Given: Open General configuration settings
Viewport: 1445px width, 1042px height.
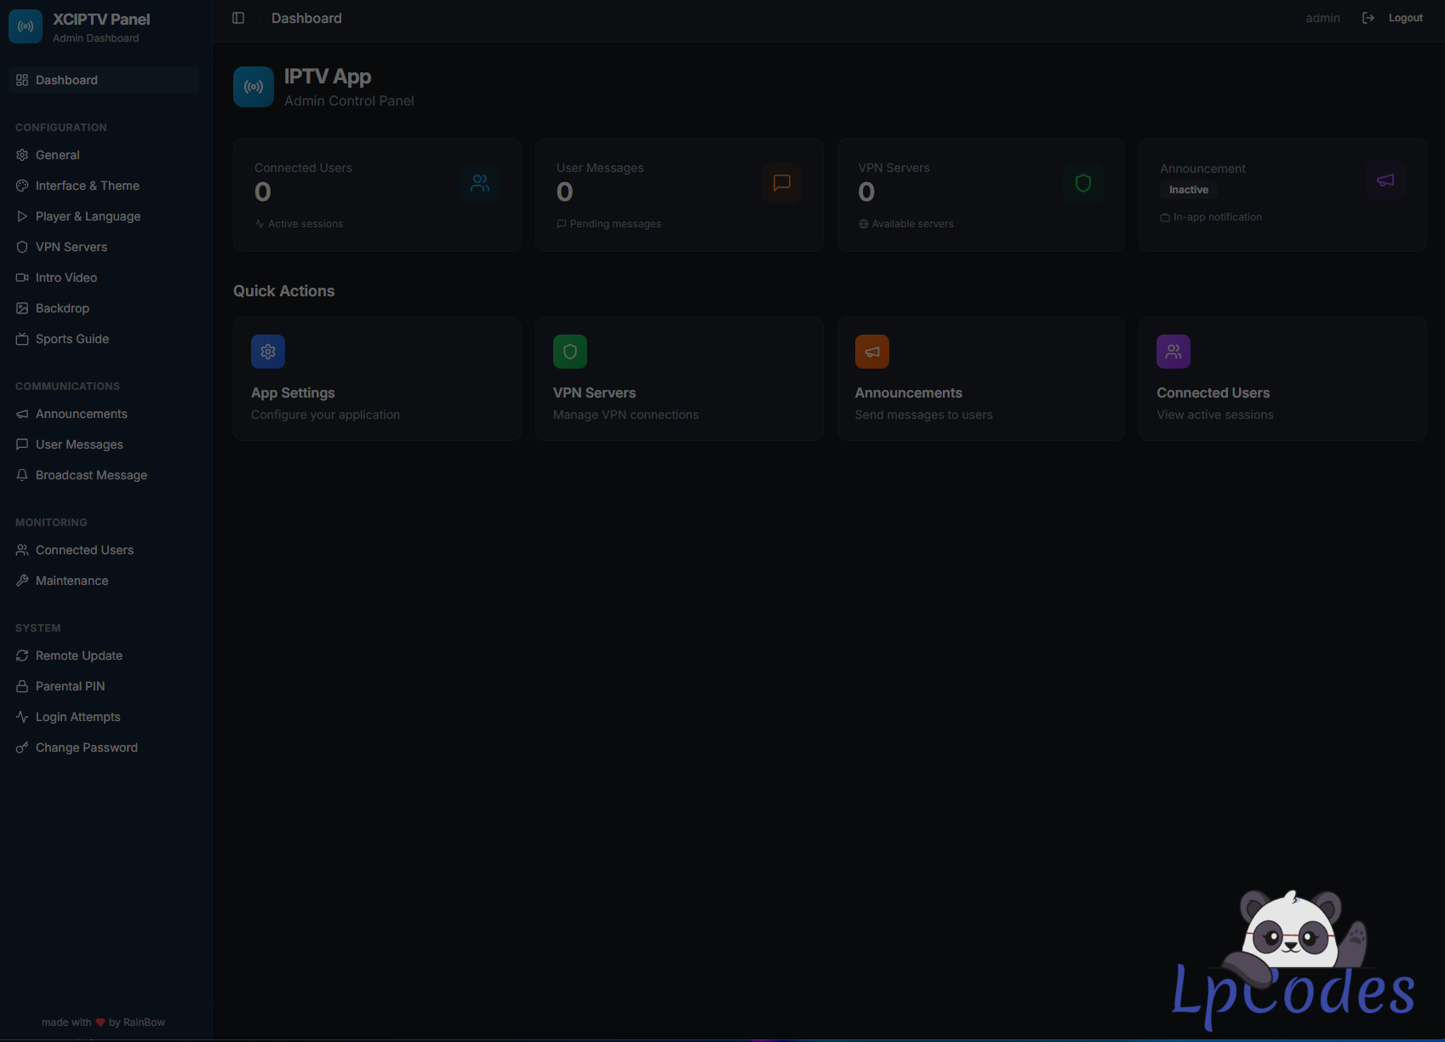Looking at the screenshot, I should coord(58,155).
